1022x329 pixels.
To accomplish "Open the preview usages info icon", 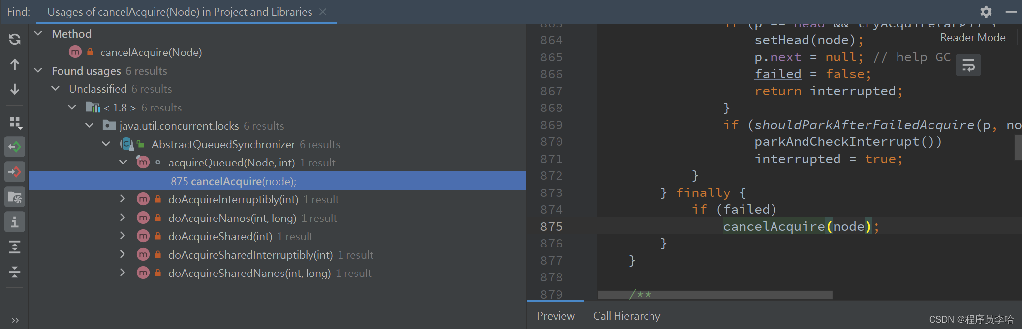I will click(x=15, y=221).
